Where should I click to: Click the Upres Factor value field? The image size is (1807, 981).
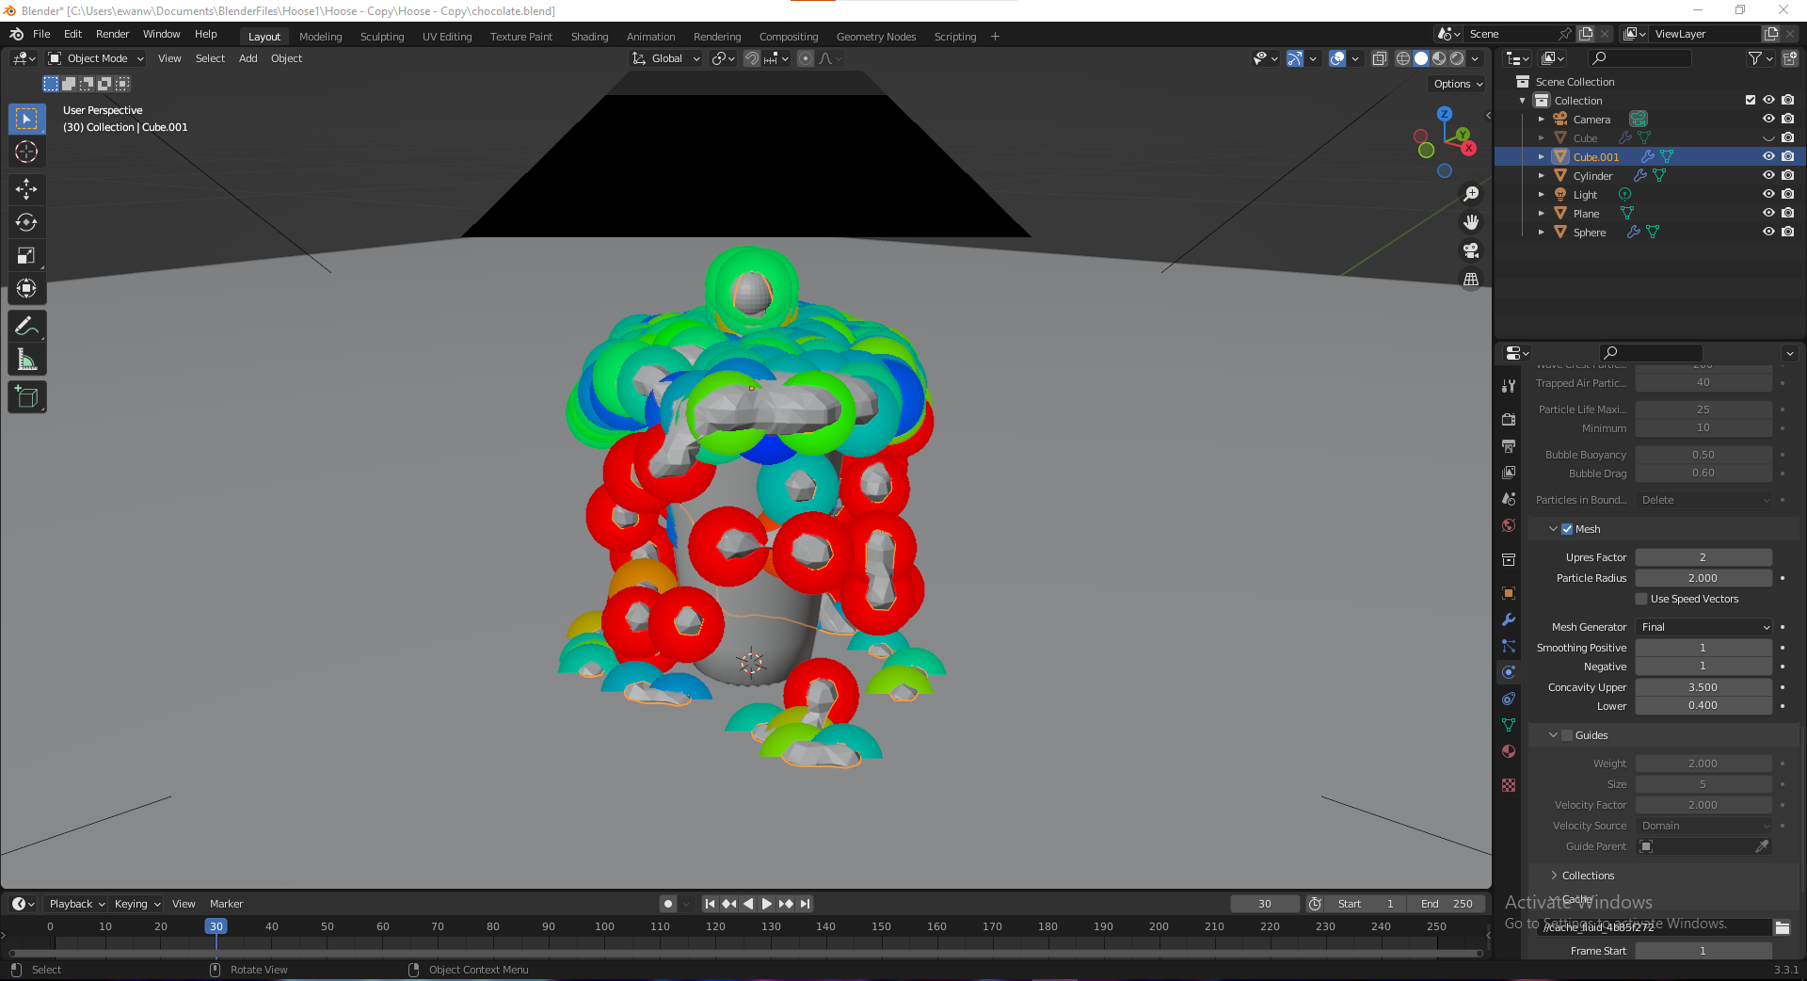pyautogui.click(x=1703, y=557)
